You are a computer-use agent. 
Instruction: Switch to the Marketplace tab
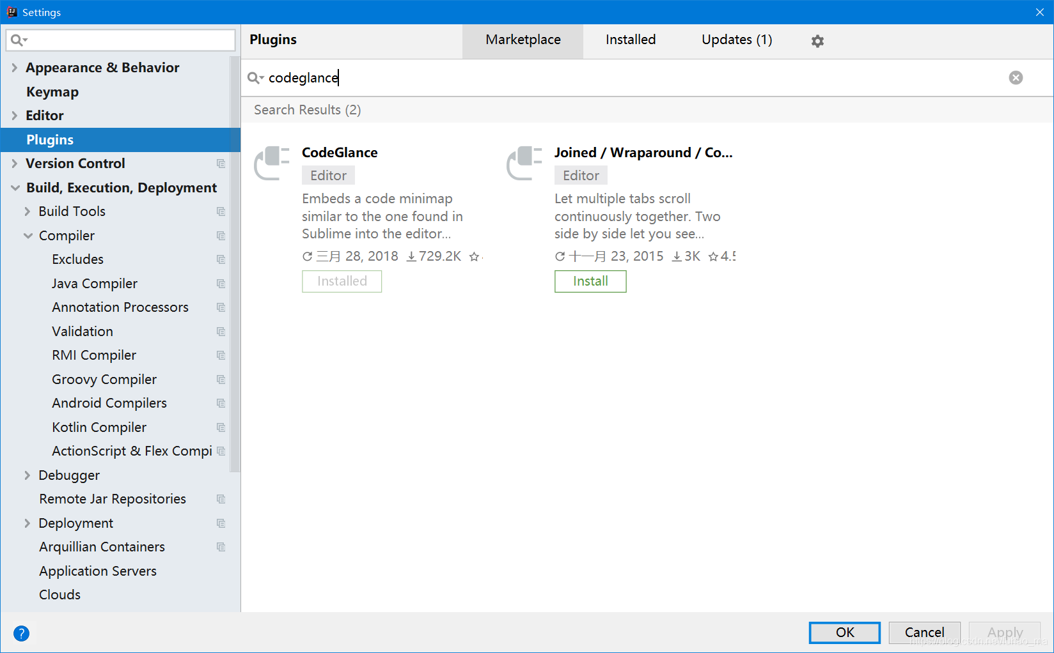coord(523,40)
